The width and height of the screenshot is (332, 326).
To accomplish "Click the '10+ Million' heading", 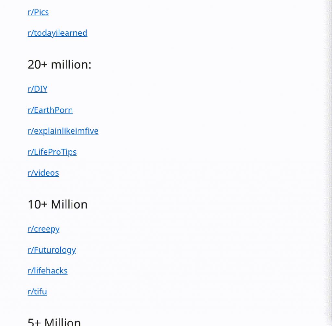I will pyautogui.click(x=58, y=204).
